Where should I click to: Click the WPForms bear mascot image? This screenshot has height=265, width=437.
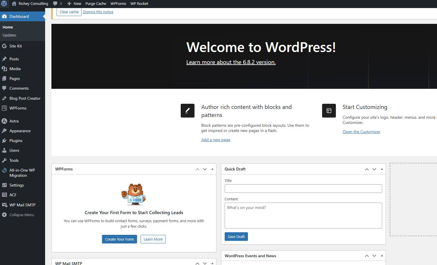[x=134, y=194]
